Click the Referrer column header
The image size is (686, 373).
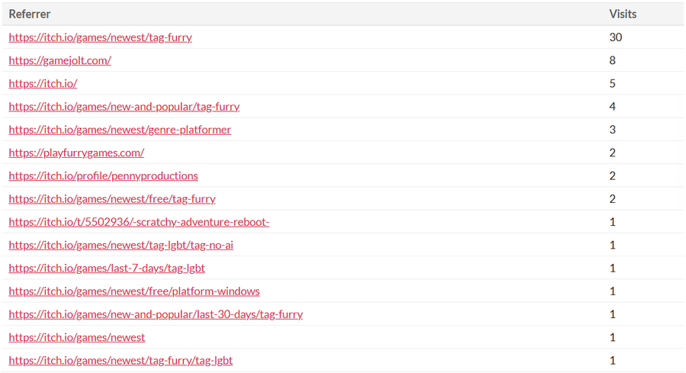(x=30, y=14)
